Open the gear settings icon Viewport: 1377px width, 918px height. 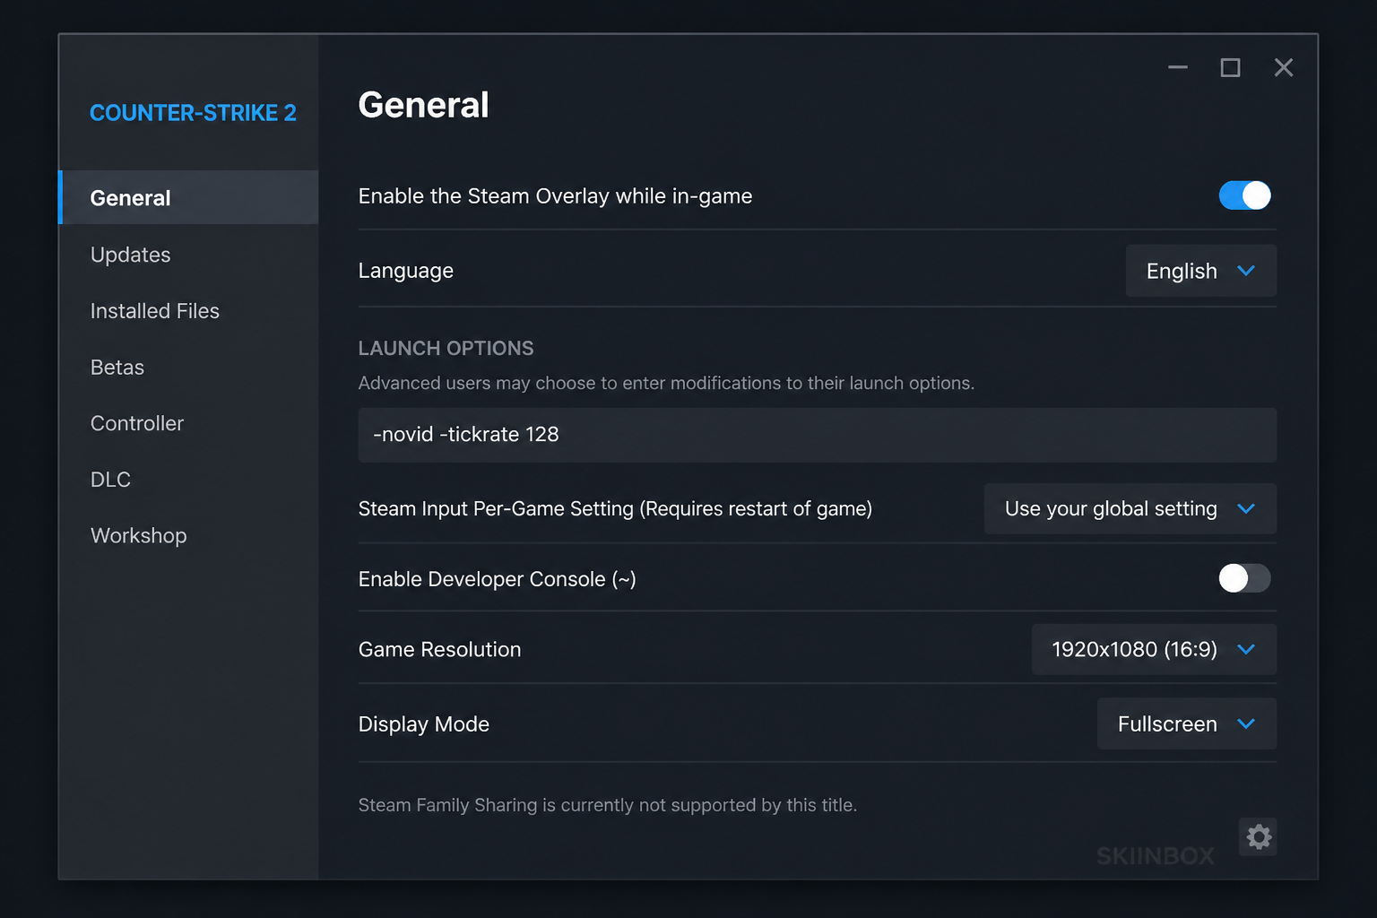coord(1258,836)
